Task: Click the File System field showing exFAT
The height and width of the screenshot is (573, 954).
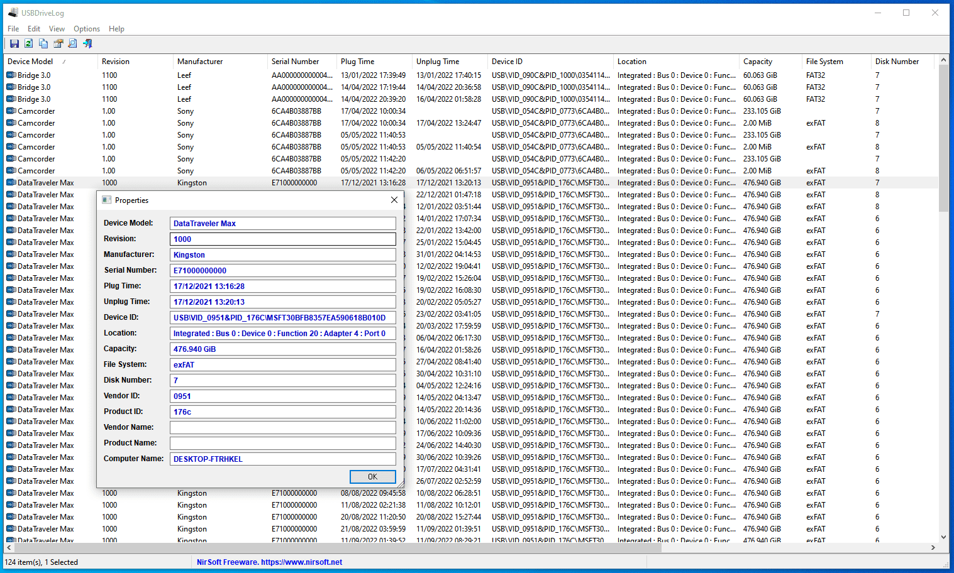Action: [283, 365]
